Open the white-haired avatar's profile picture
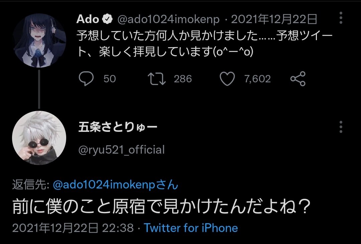 (39, 138)
